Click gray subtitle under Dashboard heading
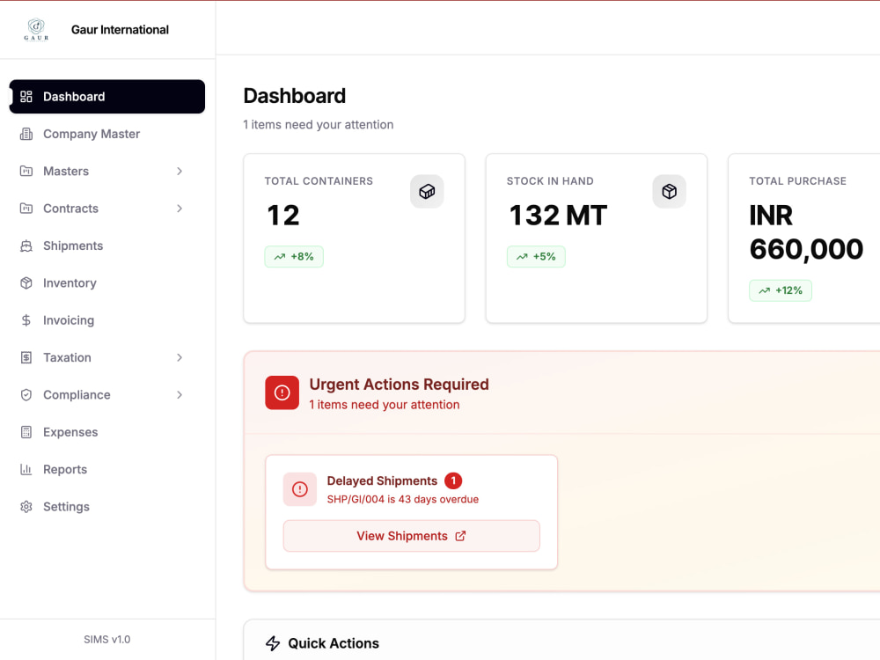Screen dimensions: 880x660 319,125
